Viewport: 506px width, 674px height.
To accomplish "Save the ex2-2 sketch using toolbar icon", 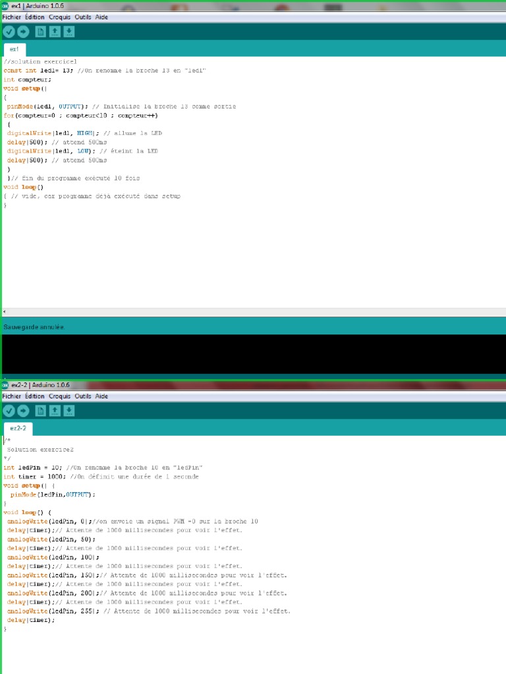I will tap(69, 411).
